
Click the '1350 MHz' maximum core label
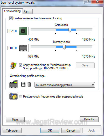coord(88,39)
